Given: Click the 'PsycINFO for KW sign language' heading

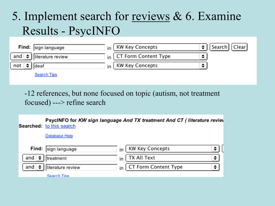Looking at the screenshot, I should click(x=84, y=120).
